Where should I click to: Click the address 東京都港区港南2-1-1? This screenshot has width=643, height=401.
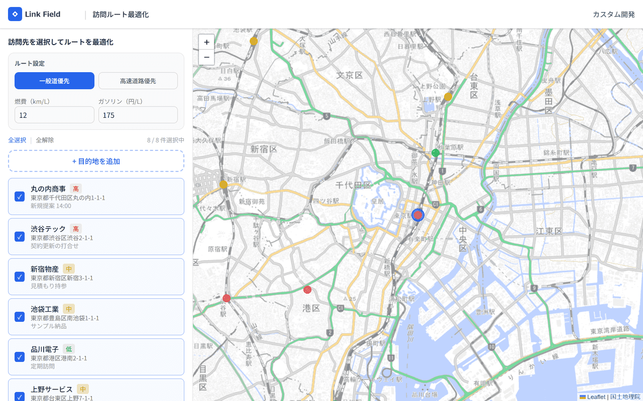59,358
